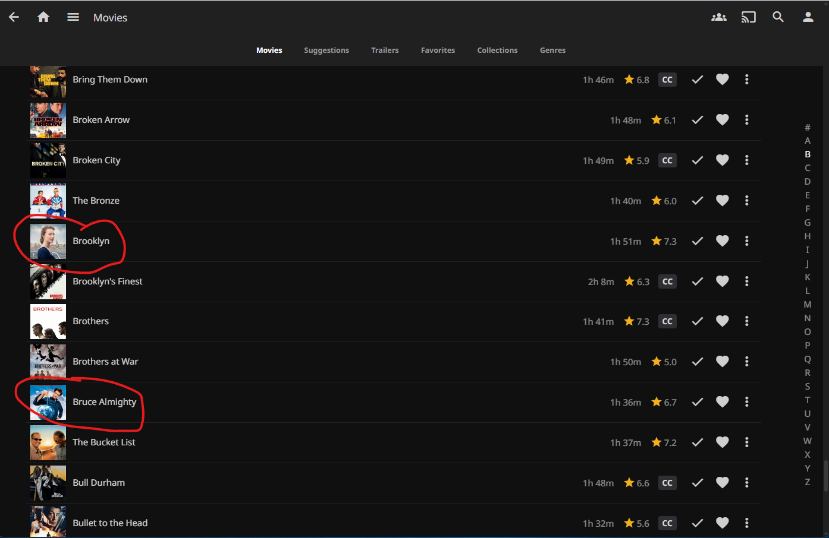Open the Brooklyn's Finest movie title
Screen dimensions: 829x538
click(x=108, y=281)
